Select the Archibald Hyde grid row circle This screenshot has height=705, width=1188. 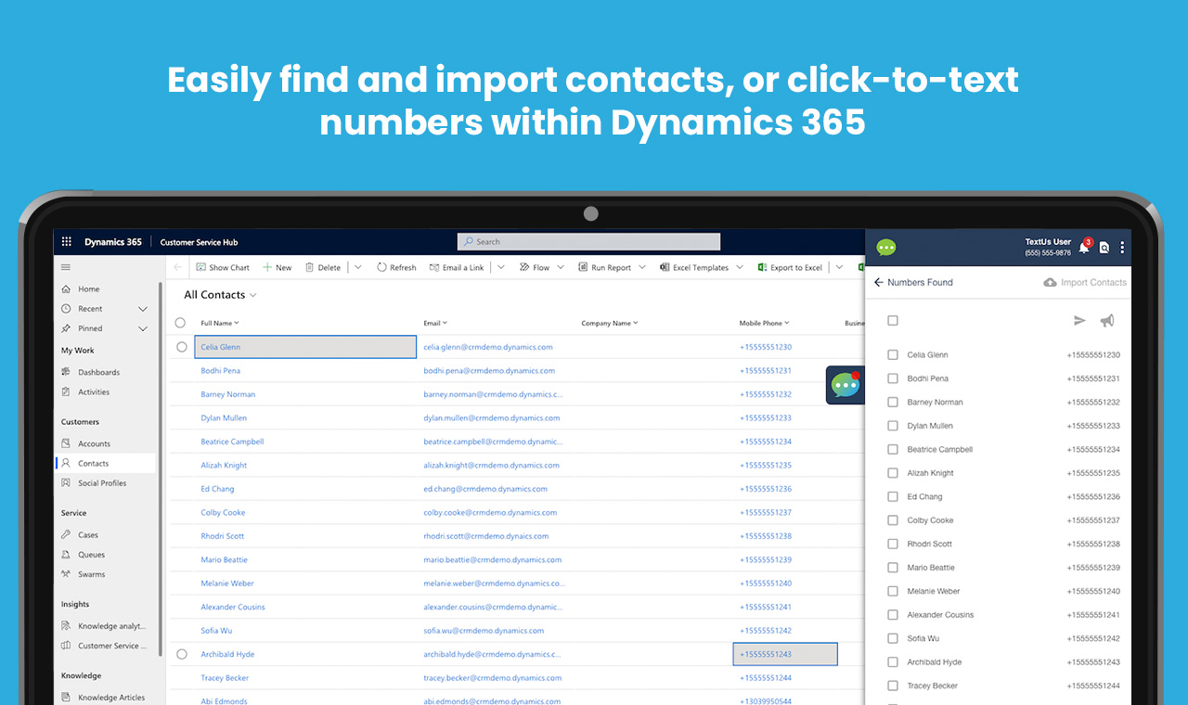(181, 654)
